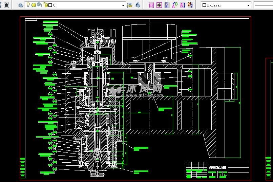Click the A-to-B text replace icon
The width and height of the screenshot is (273, 182).
(175, 5)
